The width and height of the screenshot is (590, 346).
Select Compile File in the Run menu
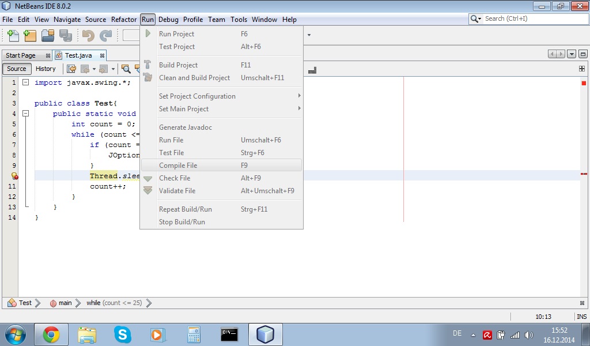coord(221,166)
